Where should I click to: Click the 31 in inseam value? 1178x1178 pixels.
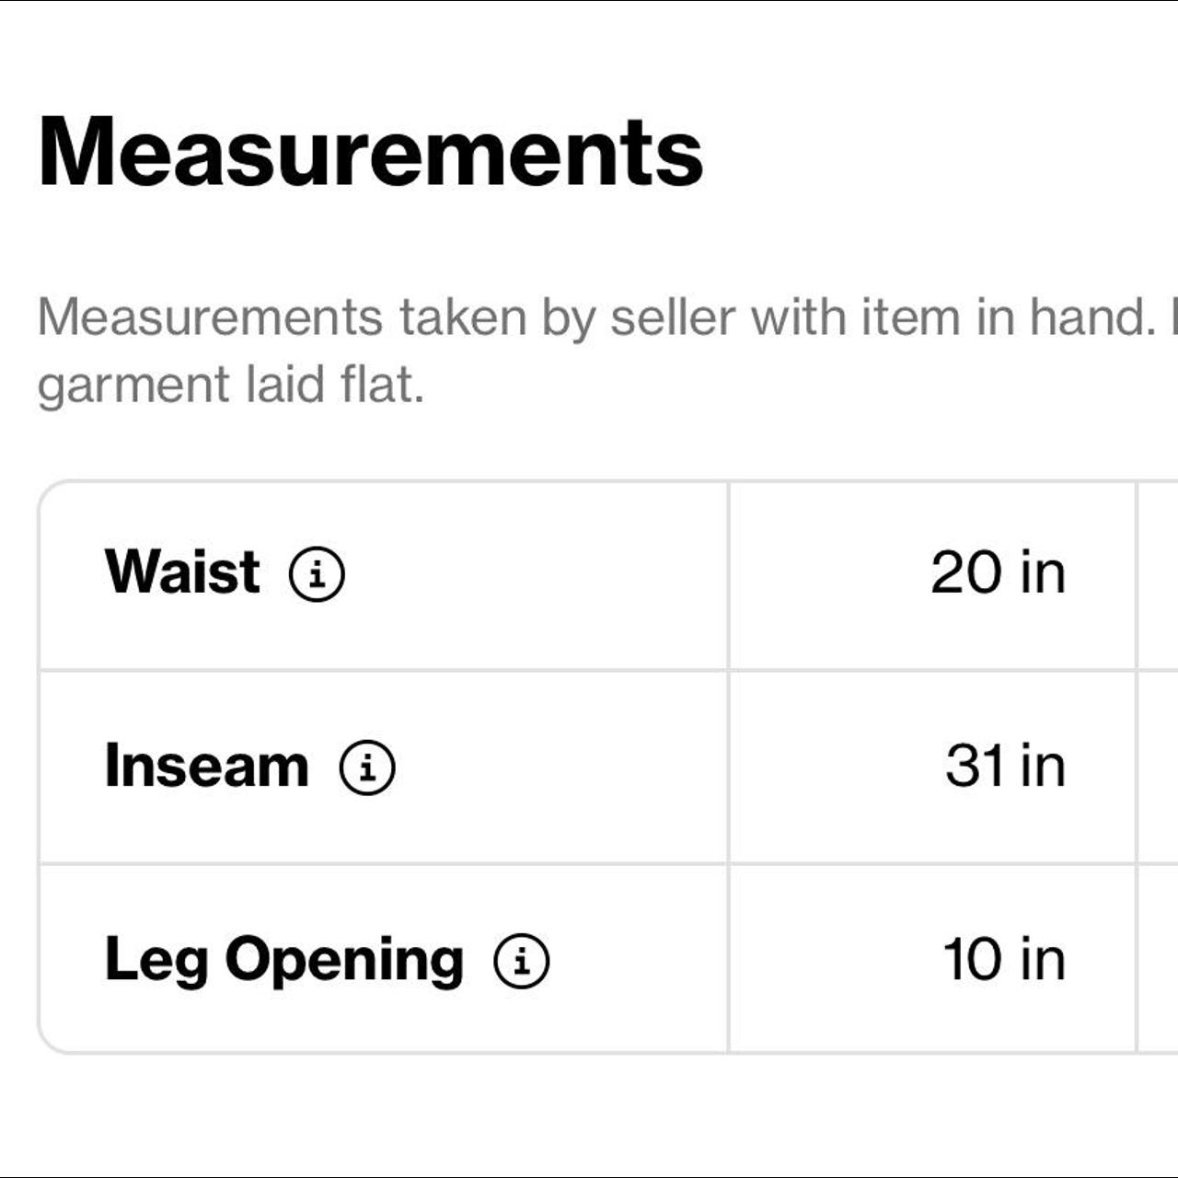[x=1005, y=766]
